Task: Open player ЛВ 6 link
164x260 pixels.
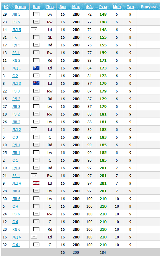Action: [x=16, y=199]
